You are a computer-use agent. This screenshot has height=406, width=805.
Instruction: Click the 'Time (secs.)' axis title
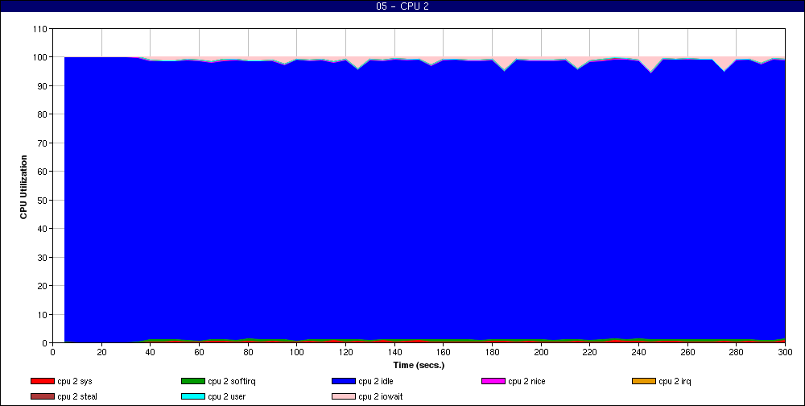click(419, 366)
